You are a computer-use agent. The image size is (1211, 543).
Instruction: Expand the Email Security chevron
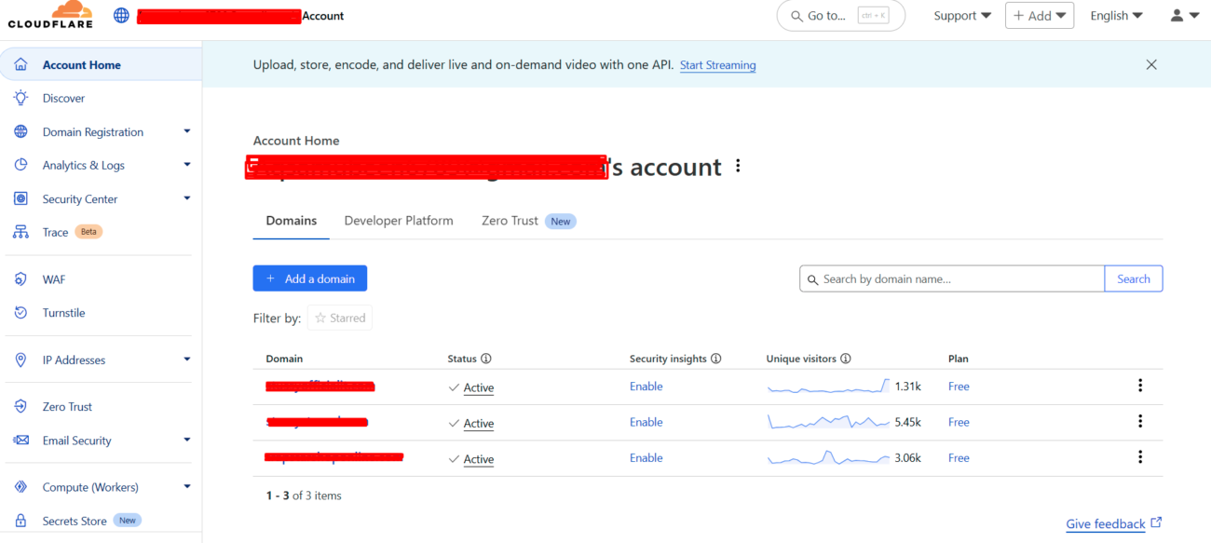[x=186, y=441]
